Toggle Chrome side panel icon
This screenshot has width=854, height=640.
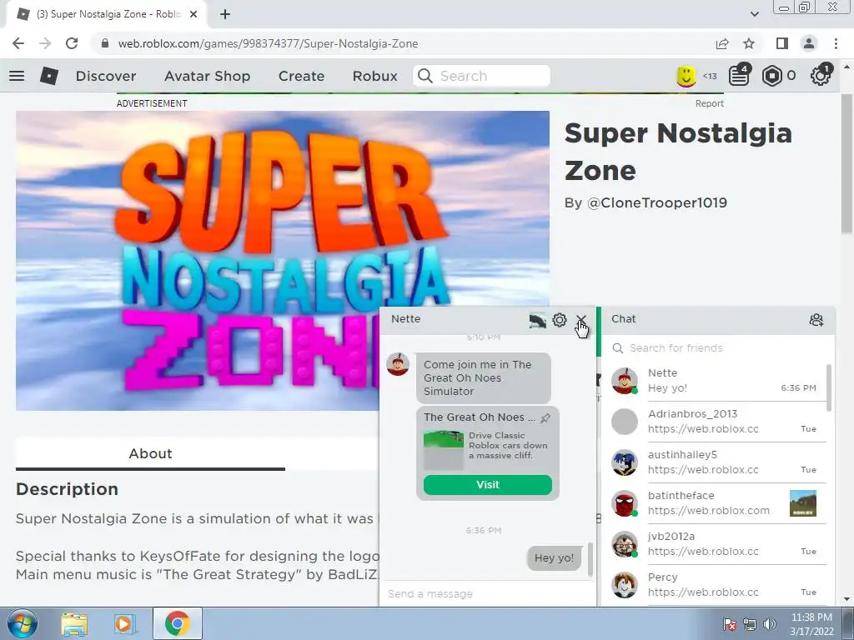[782, 43]
